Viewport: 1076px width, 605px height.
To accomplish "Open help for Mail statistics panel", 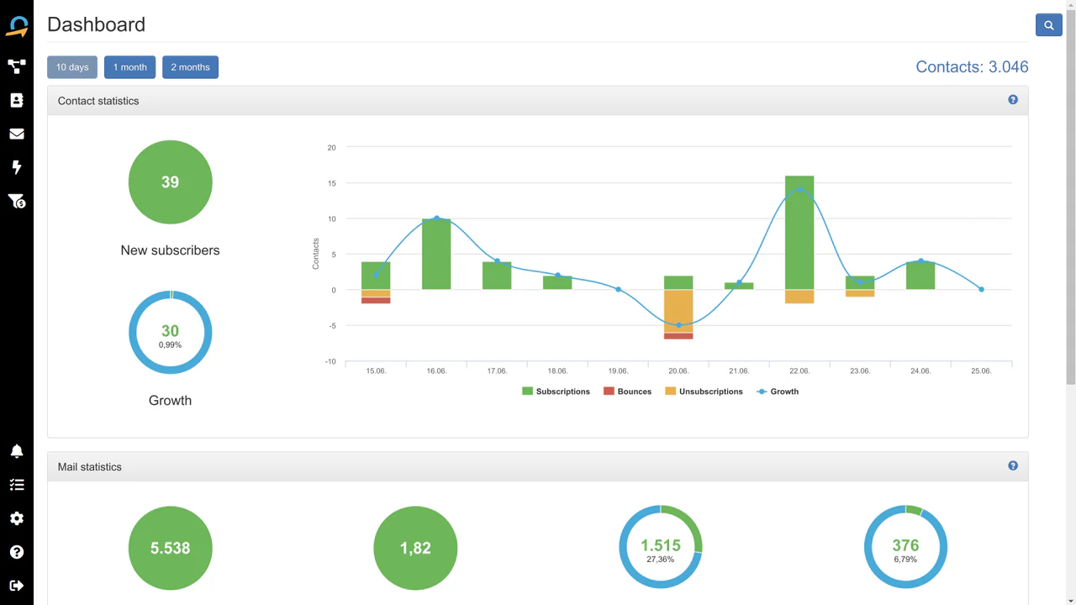I will point(1013,466).
